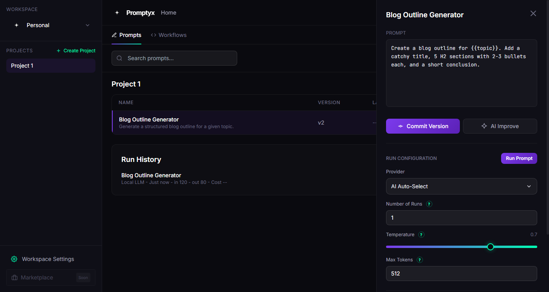Click the commit icon on Commit Version
Image resolution: width=549 pixels, height=292 pixels.
click(x=400, y=126)
